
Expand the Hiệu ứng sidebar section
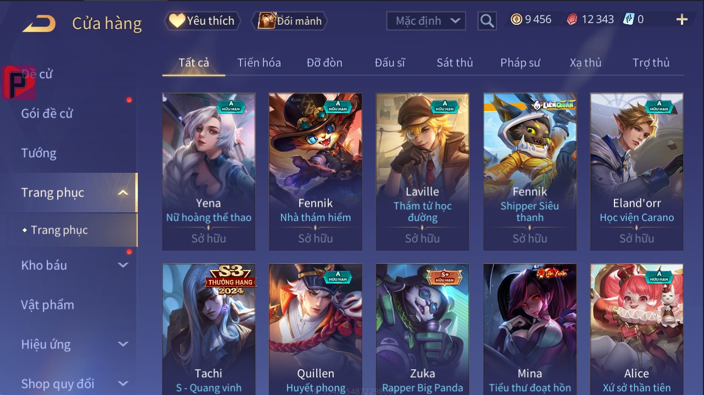coord(123,344)
